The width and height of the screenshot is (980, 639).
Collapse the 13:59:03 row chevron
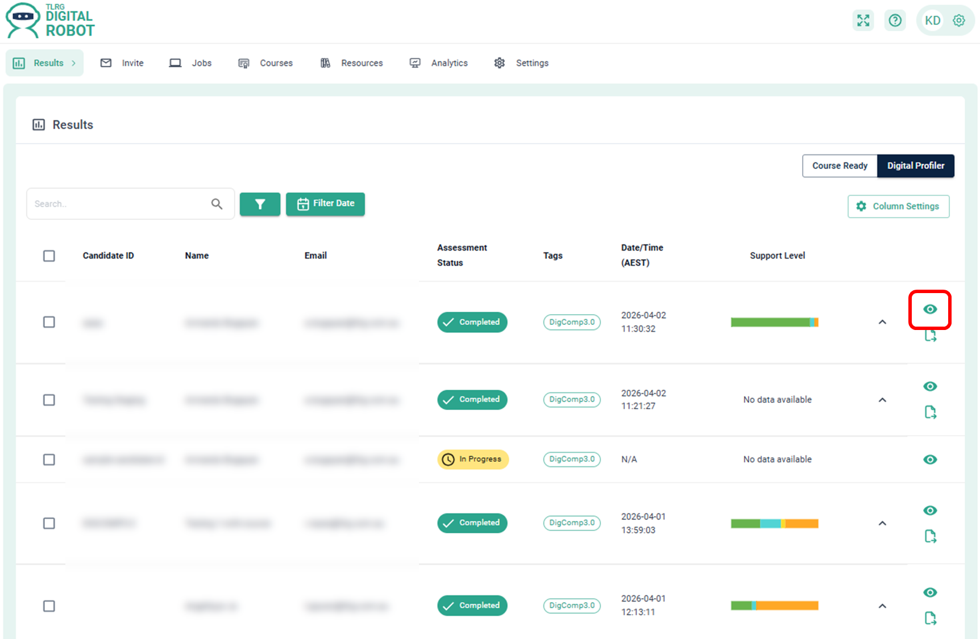point(882,523)
